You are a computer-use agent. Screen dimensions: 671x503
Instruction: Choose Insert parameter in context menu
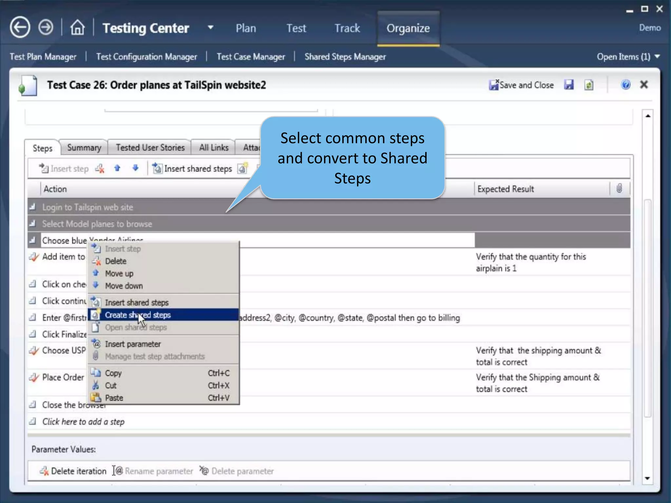163,344
